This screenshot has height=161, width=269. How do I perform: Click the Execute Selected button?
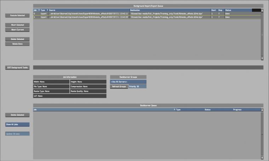click(x=17, y=16)
